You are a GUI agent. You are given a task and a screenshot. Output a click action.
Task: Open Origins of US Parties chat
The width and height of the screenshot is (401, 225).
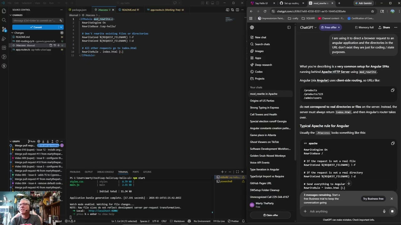pos(270,101)
